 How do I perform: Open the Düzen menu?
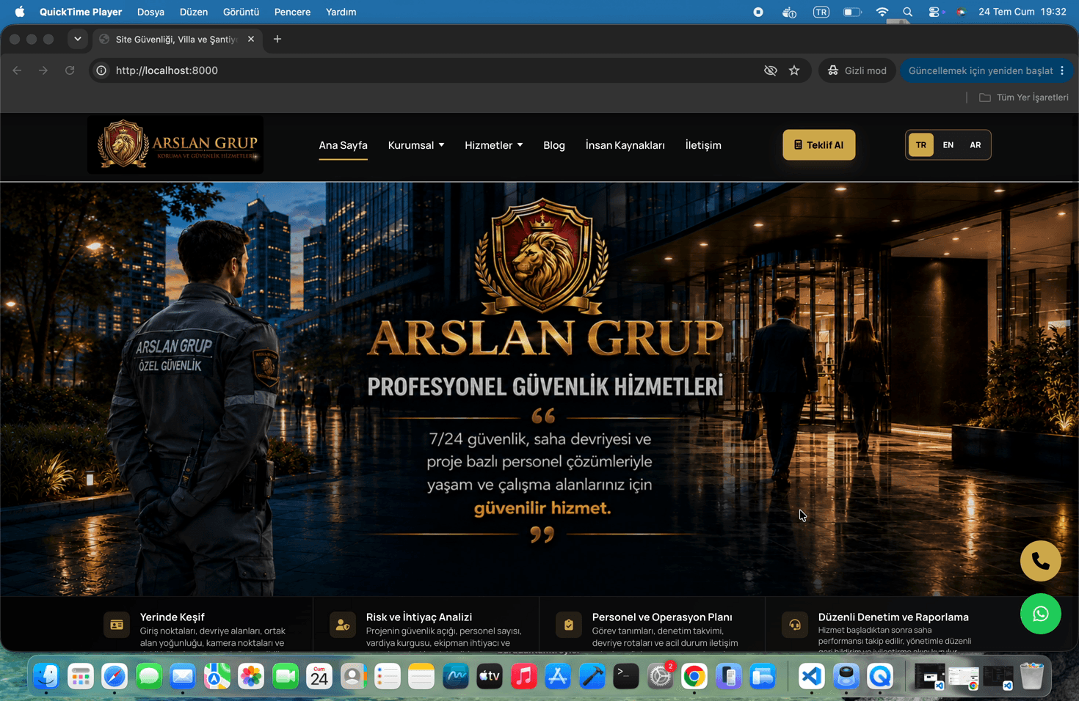[x=194, y=12]
